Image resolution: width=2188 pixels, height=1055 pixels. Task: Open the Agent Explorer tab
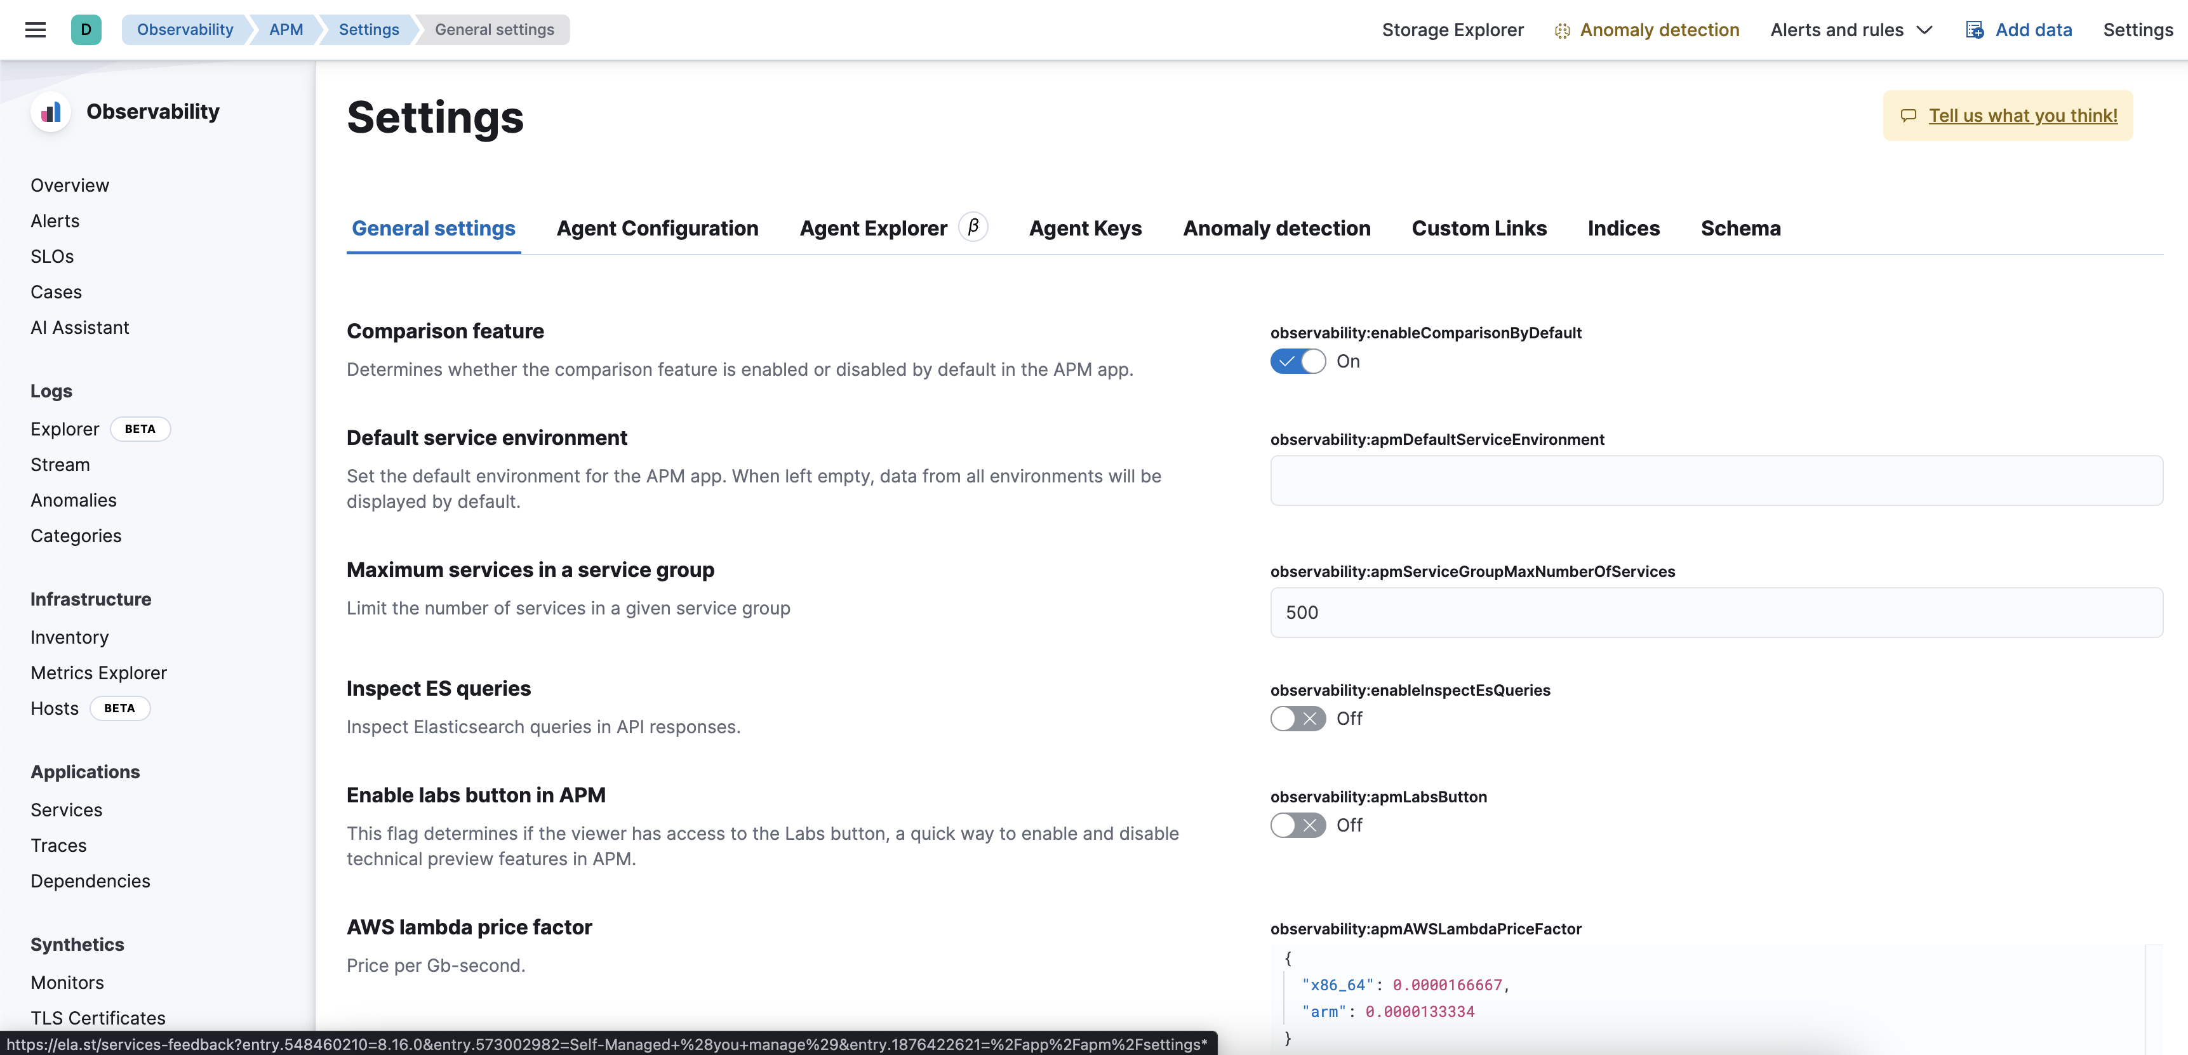[x=872, y=229]
